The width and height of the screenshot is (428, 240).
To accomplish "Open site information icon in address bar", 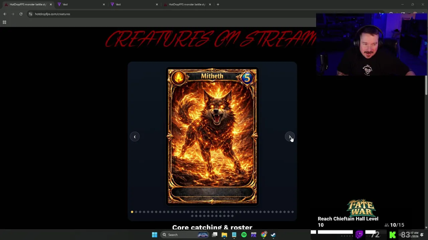I will click(30, 14).
